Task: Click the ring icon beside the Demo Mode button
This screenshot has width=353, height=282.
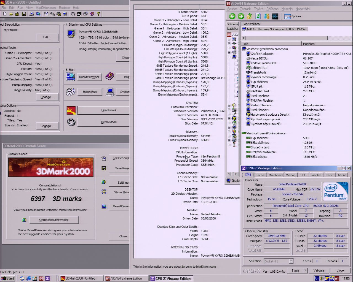Action: tap(71, 122)
